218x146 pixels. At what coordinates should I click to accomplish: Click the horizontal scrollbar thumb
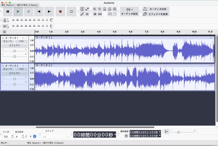coord(95,127)
